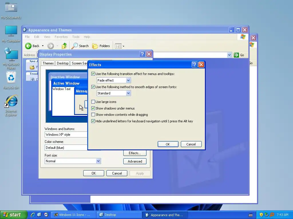Switch to Appearance and Themes taskbar item
Screen dimensions: 293x219
click(x=165, y=215)
